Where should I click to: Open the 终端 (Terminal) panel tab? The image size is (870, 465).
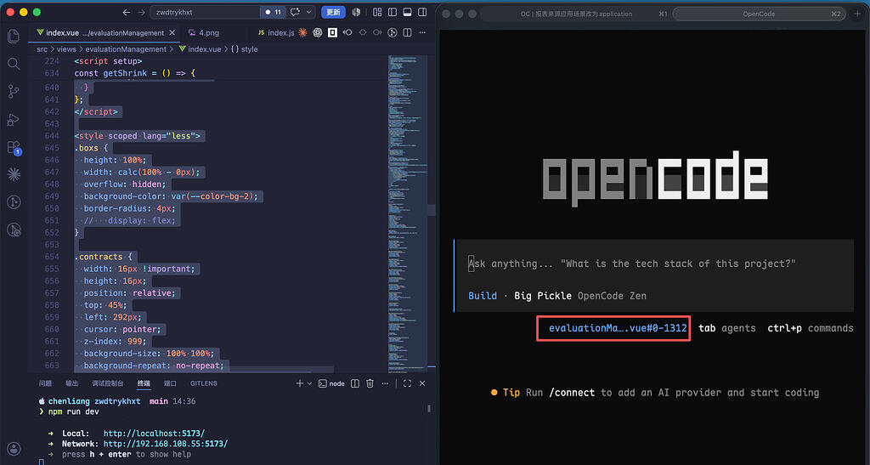(144, 383)
